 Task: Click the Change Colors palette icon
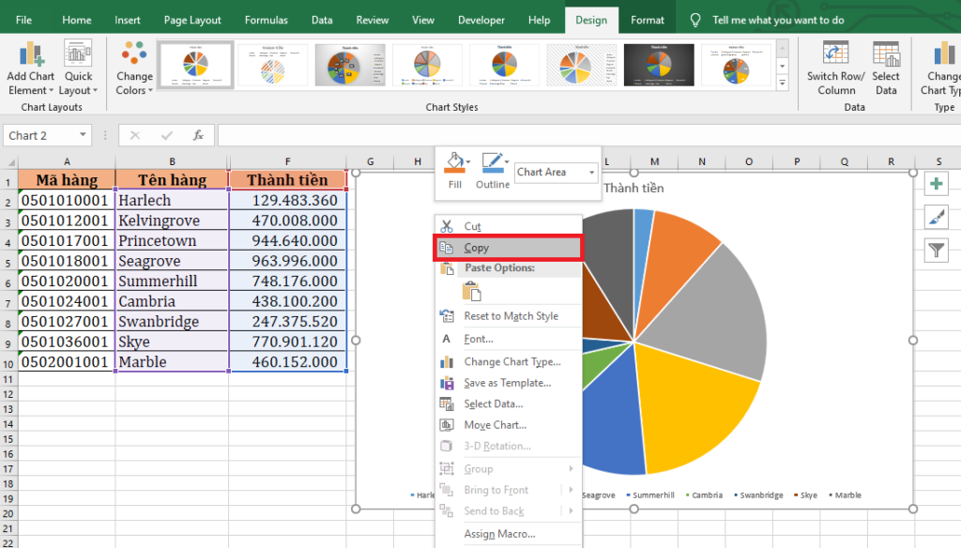click(x=134, y=54)
